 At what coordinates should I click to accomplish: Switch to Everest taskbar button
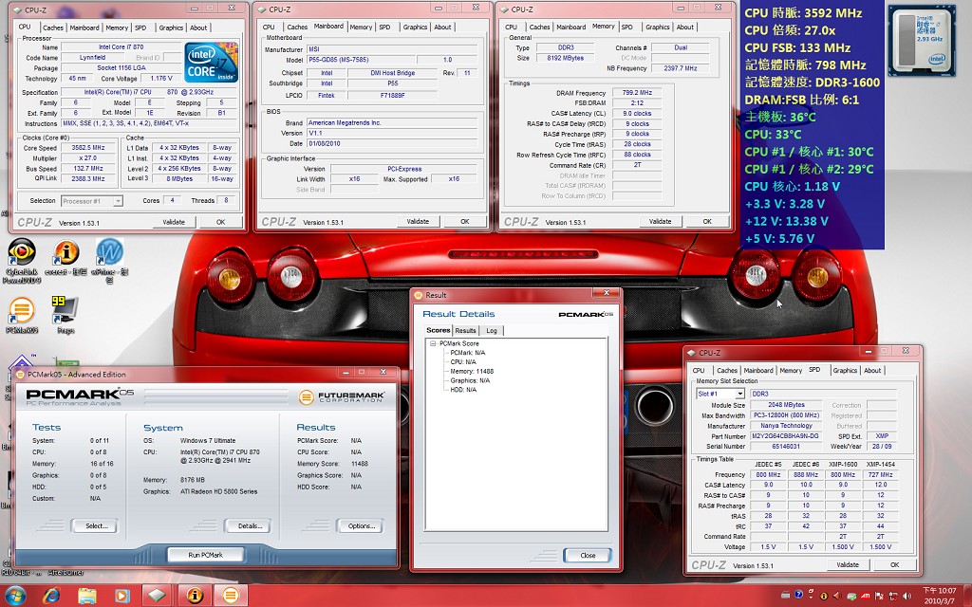point(195,596)
